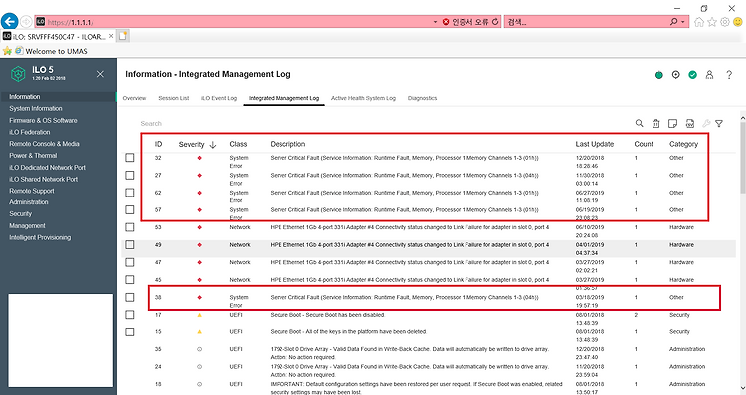Image resolution: width=746 pixels, height=395 pixels.
Task: Check the box for log ID 47
Action: [130, 262]
